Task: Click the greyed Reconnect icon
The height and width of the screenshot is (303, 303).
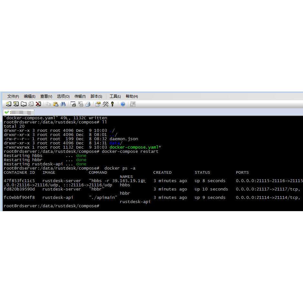Action: (x=31, y=104)
